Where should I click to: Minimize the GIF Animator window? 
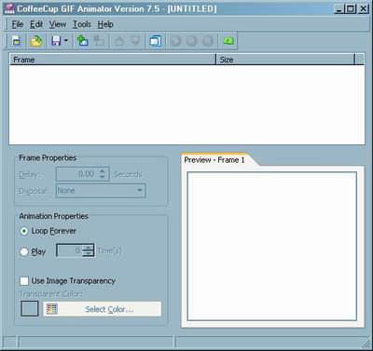coord(338,8)
